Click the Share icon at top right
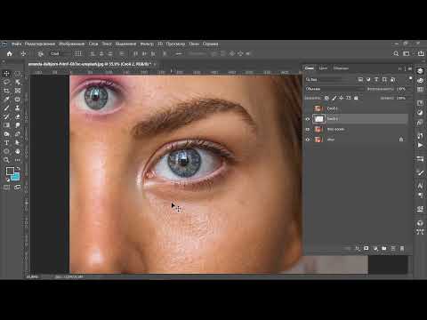The image size is (427, 320). (x=421, y=53)
